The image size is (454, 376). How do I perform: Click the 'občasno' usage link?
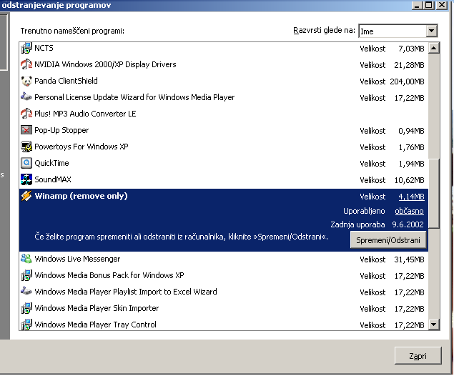409,211
